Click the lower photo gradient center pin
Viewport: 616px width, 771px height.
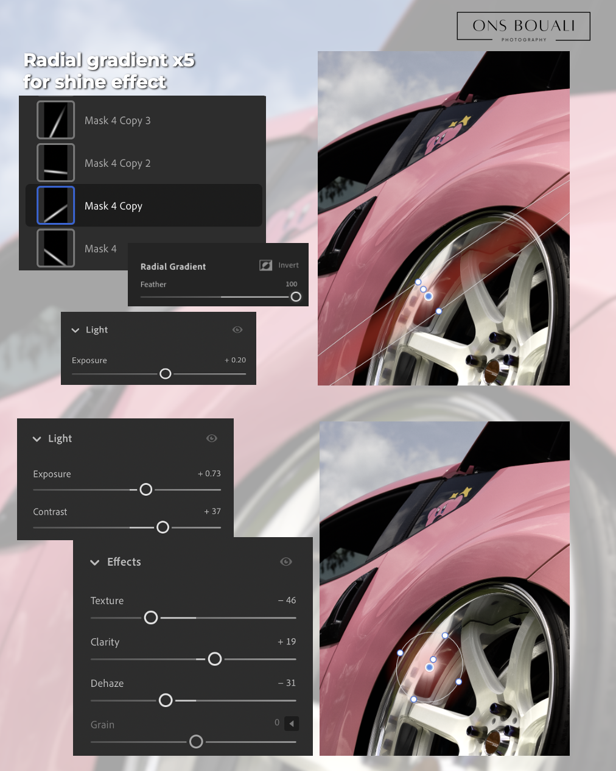coord(429,667)
